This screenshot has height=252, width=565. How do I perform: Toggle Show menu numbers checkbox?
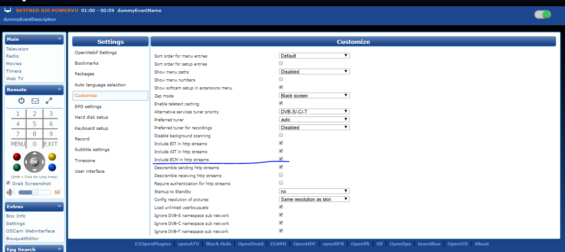(281, 79)
